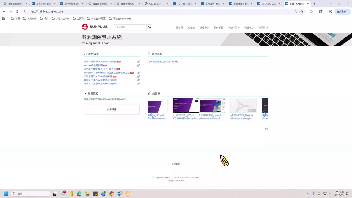352x198 pixels.
Task: Open Microsoft Edge from taskbar
Action: (79, 194)
